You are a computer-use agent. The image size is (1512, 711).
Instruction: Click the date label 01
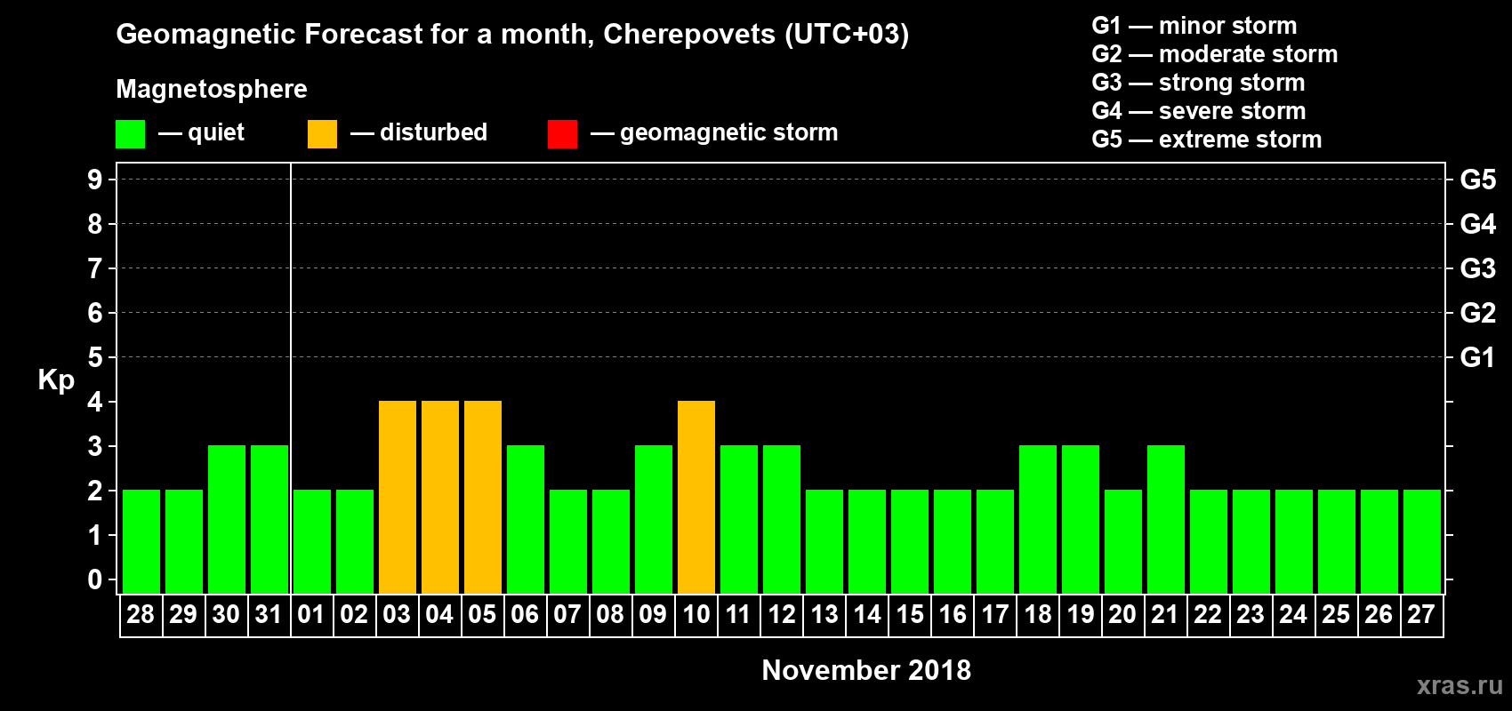pos(311,614)
